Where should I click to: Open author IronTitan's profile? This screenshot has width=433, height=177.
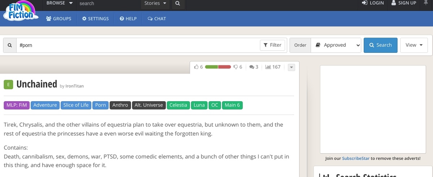(x=74, y=86)
